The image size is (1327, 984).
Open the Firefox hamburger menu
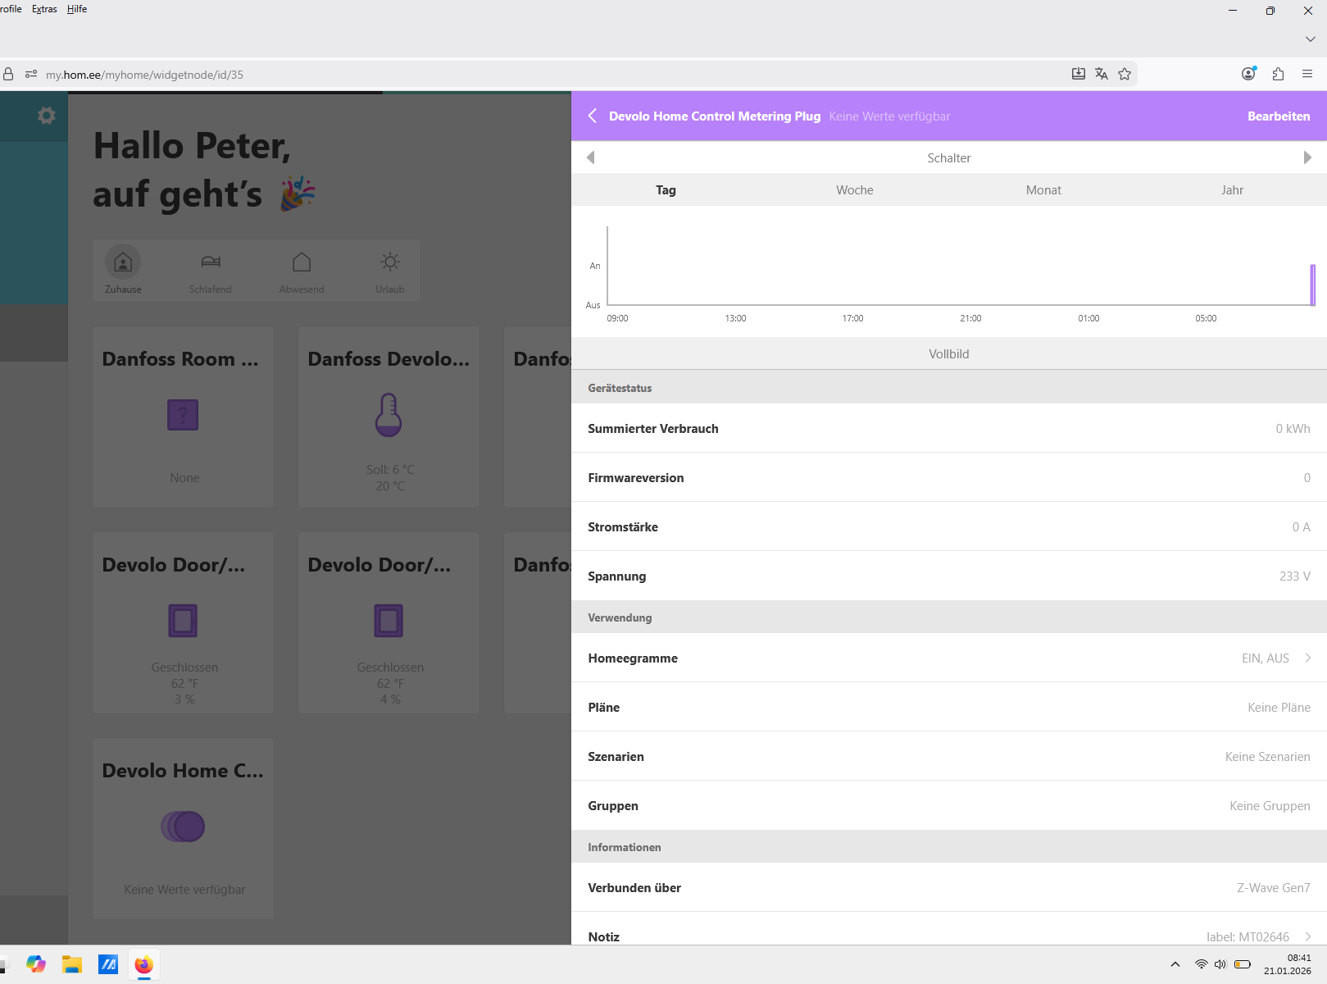tap(1307, 75)
